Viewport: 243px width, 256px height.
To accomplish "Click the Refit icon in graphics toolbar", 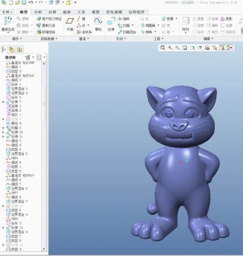I will (163, 48).
